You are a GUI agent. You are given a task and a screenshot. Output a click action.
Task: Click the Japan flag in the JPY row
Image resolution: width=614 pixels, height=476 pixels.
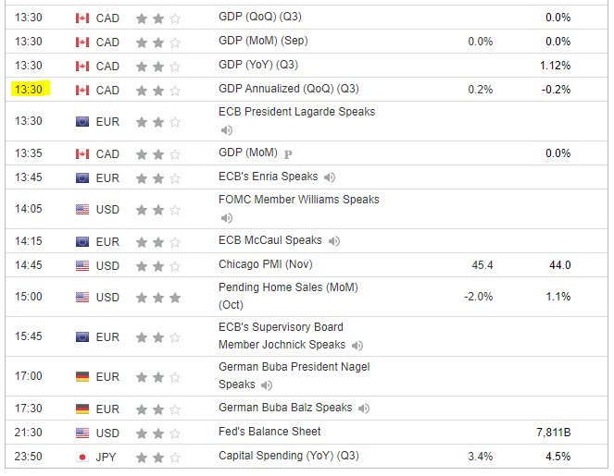tap(82, 457)
